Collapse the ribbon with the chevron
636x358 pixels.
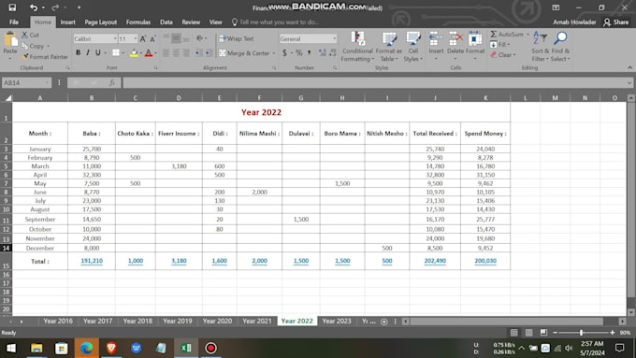coord(629,67)
